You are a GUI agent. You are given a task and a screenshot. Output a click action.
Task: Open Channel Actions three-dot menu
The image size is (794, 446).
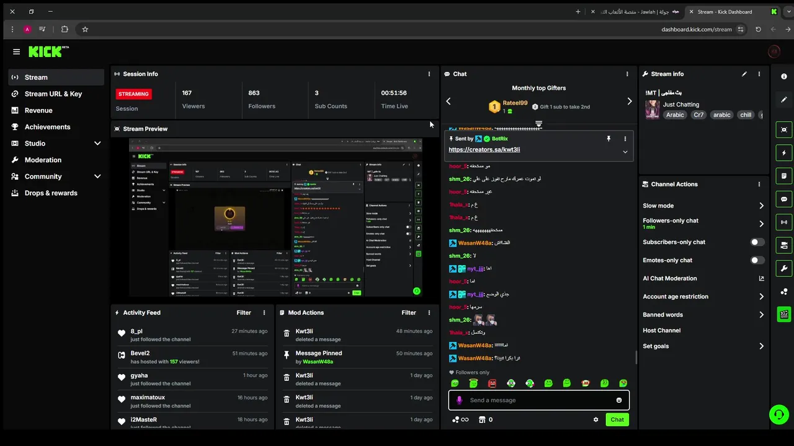coord(759,184)
